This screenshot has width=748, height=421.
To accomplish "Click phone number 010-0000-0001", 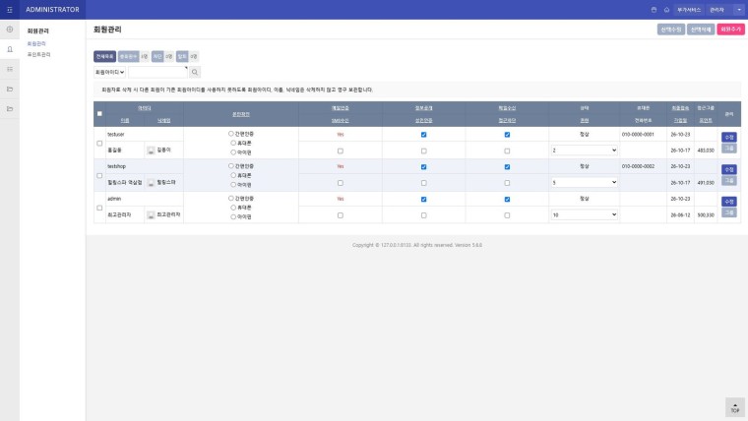I will pos(638,135).
